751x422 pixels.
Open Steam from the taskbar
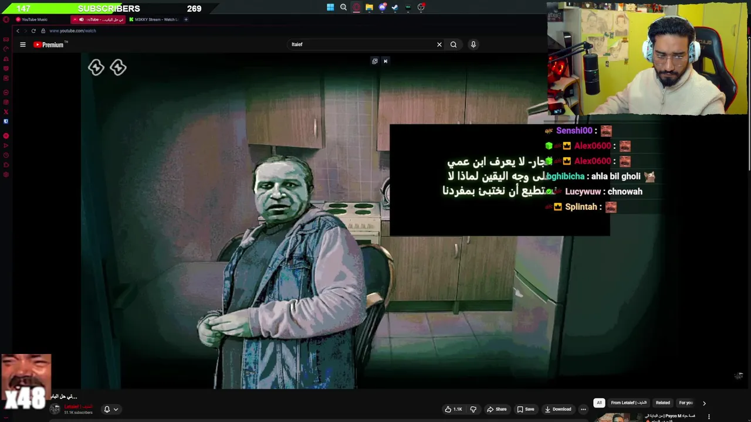coord(395,8)
